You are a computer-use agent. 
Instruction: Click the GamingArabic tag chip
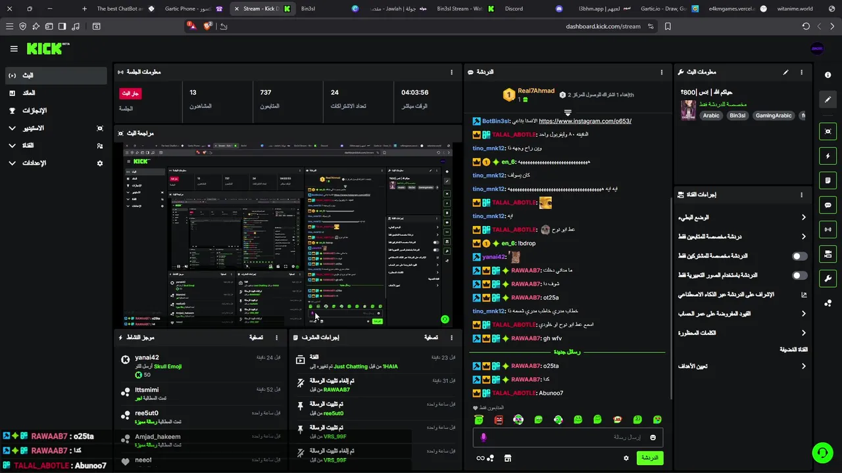tap(774, 116)
